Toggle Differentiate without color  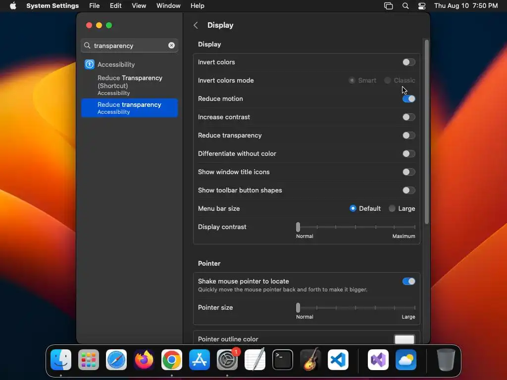pos(408,153)
